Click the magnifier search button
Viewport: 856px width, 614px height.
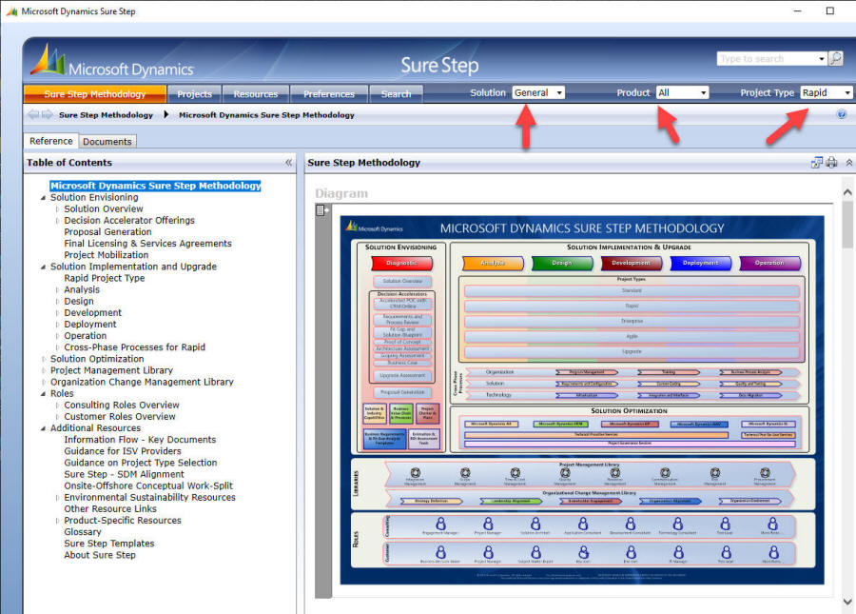[835, 58]
